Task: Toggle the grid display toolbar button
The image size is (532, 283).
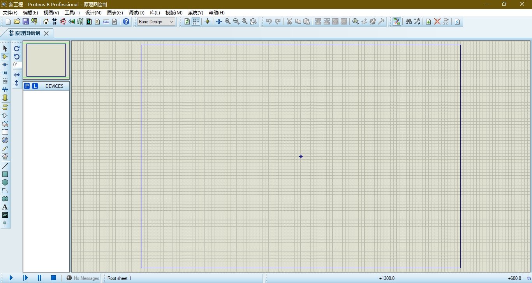Action: click(196, 22)
